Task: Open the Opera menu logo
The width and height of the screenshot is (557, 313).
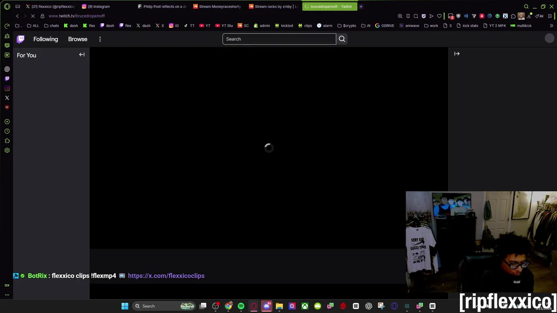Action: click(x=7, y=7)
